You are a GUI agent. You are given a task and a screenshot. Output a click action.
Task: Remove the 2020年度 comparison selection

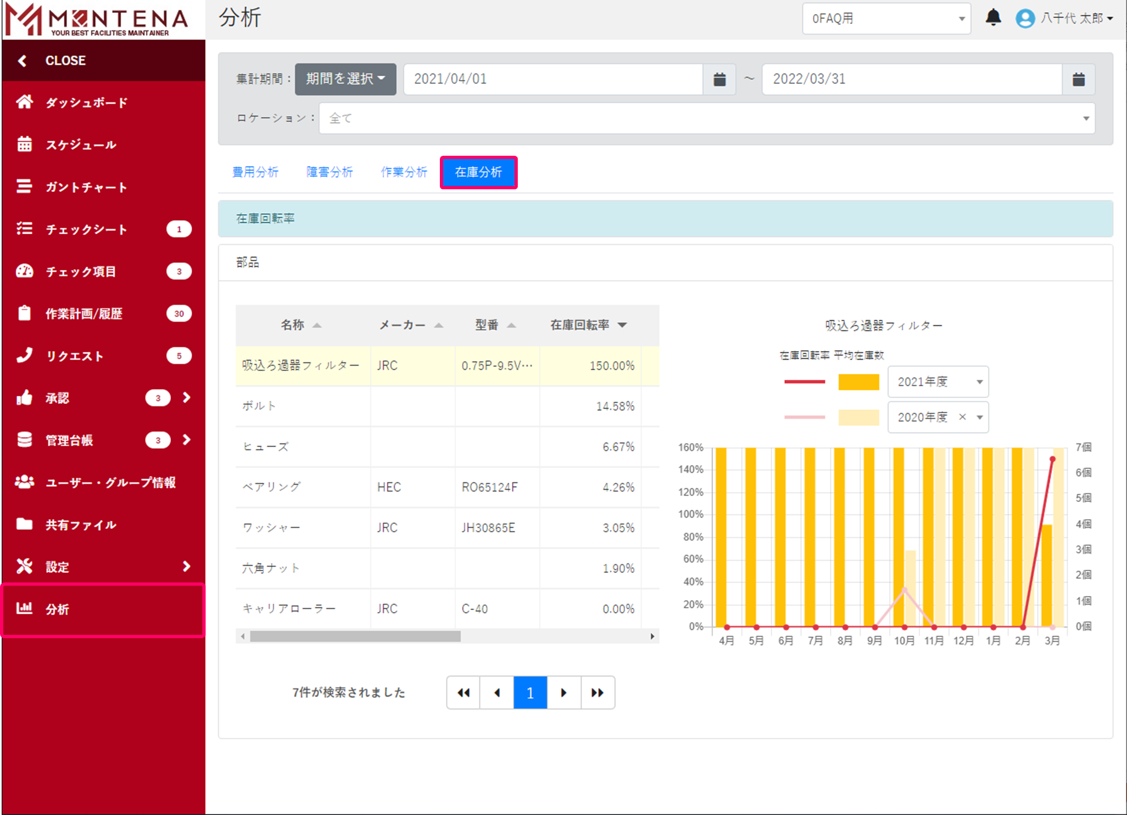[x=962, y=417]
